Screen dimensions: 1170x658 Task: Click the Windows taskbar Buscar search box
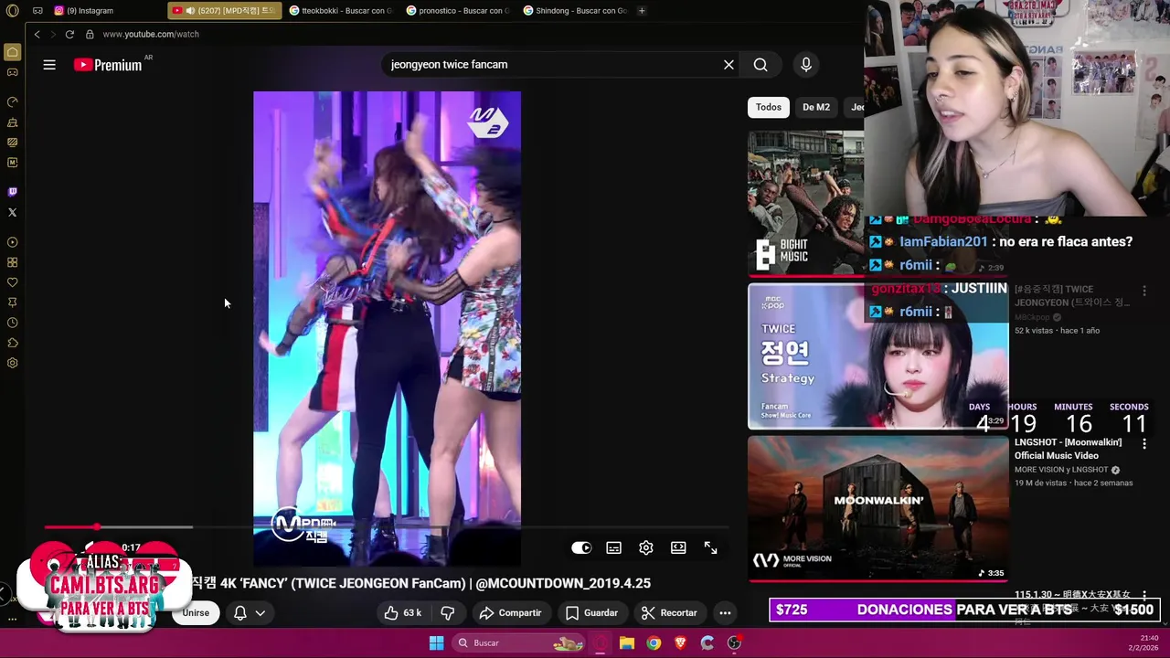(x=519, y=642)
